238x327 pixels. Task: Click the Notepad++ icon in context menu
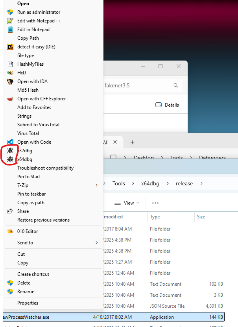[10, 21]
